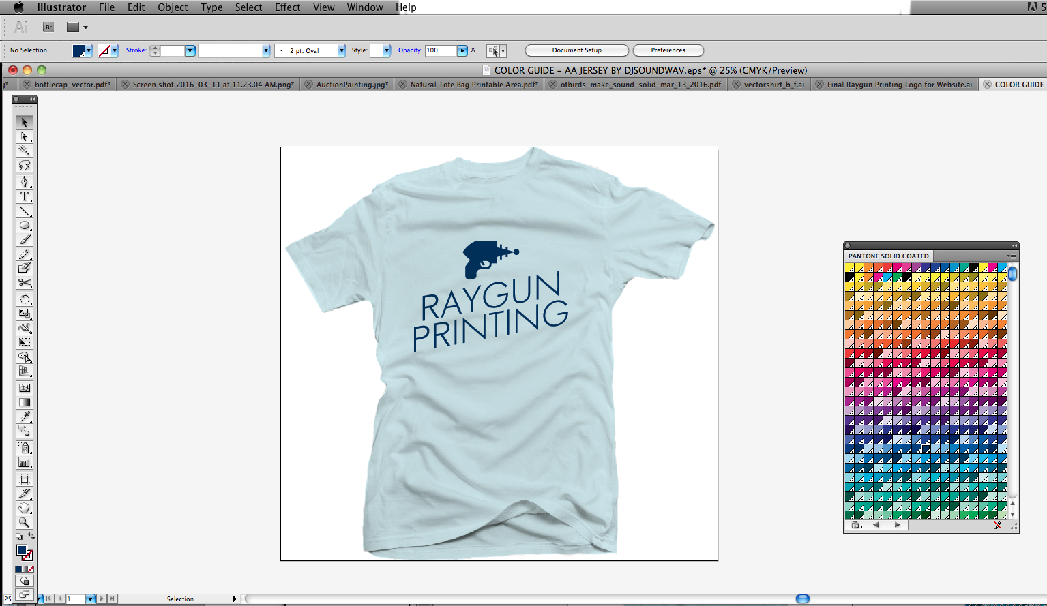1047x606 pixels.
Task: Load next swatch library arrow
Action: pyautogui.click(x=898, y=525)
